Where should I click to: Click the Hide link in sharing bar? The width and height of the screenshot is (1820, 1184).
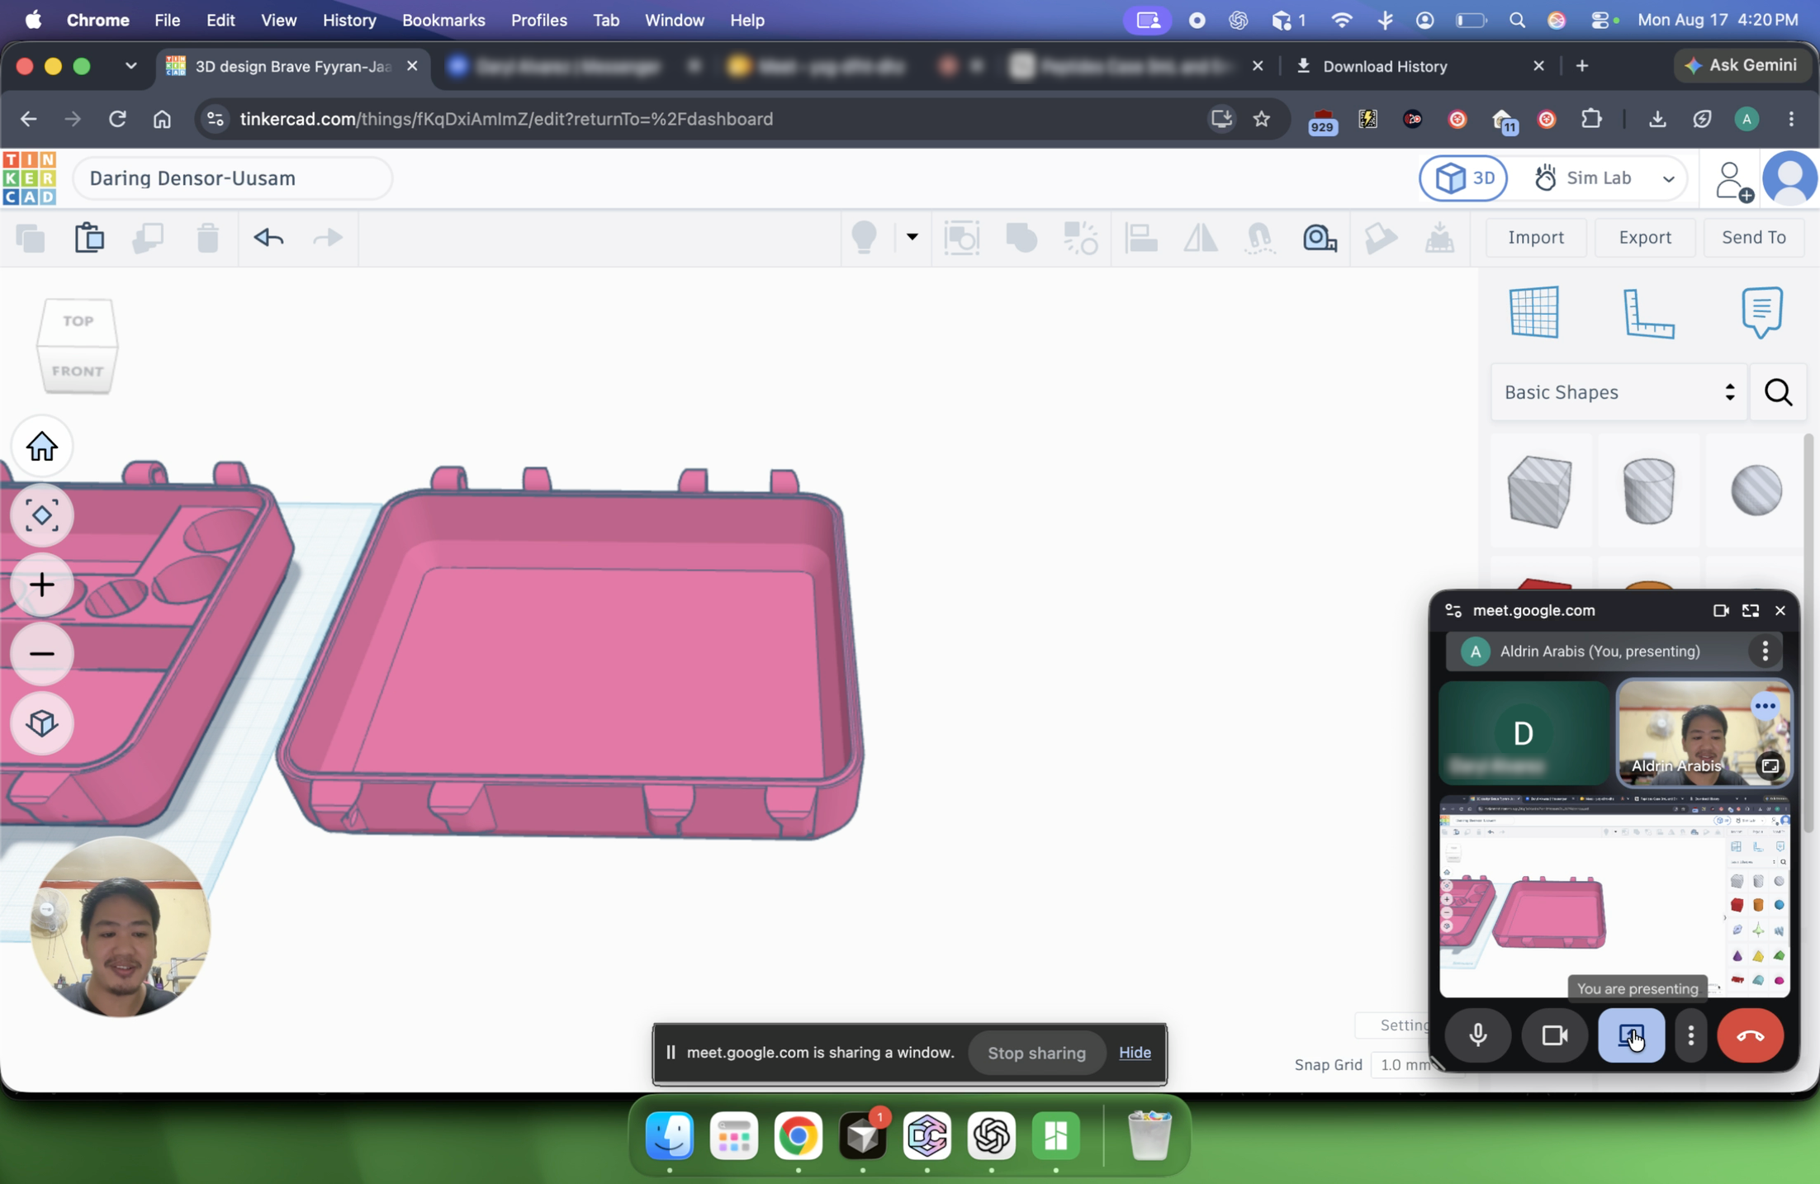[1135, 1053]
